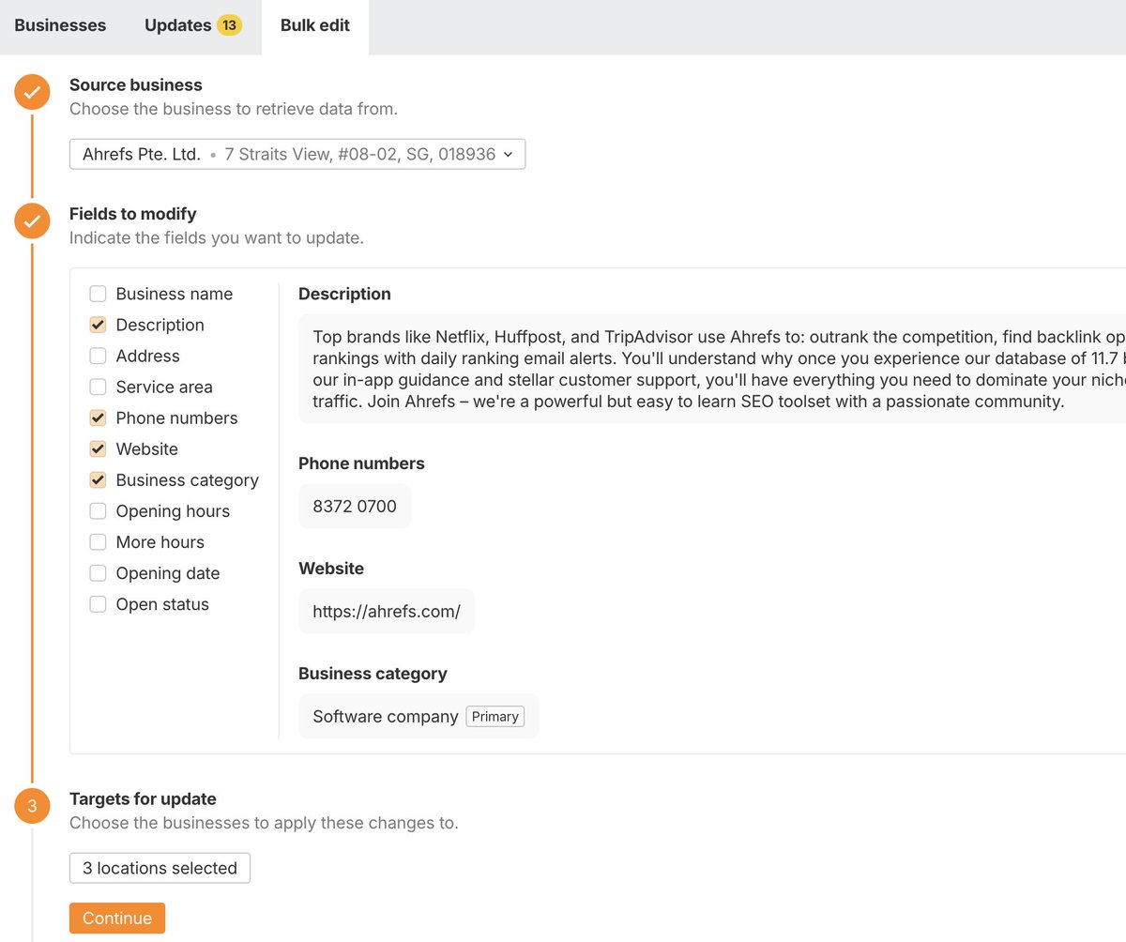
Task: Click the Targets for update heading
Action: point(143,798)
